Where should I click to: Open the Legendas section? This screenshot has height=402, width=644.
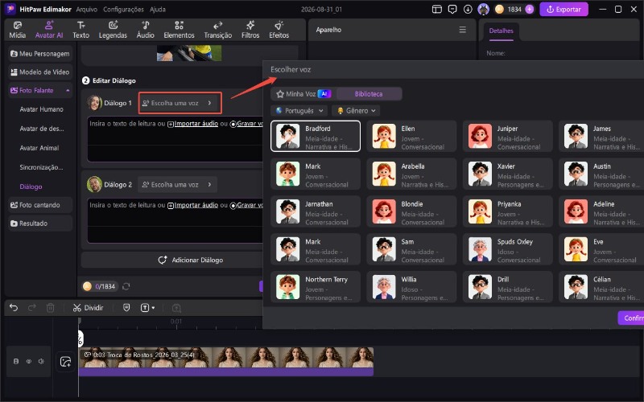113,30
